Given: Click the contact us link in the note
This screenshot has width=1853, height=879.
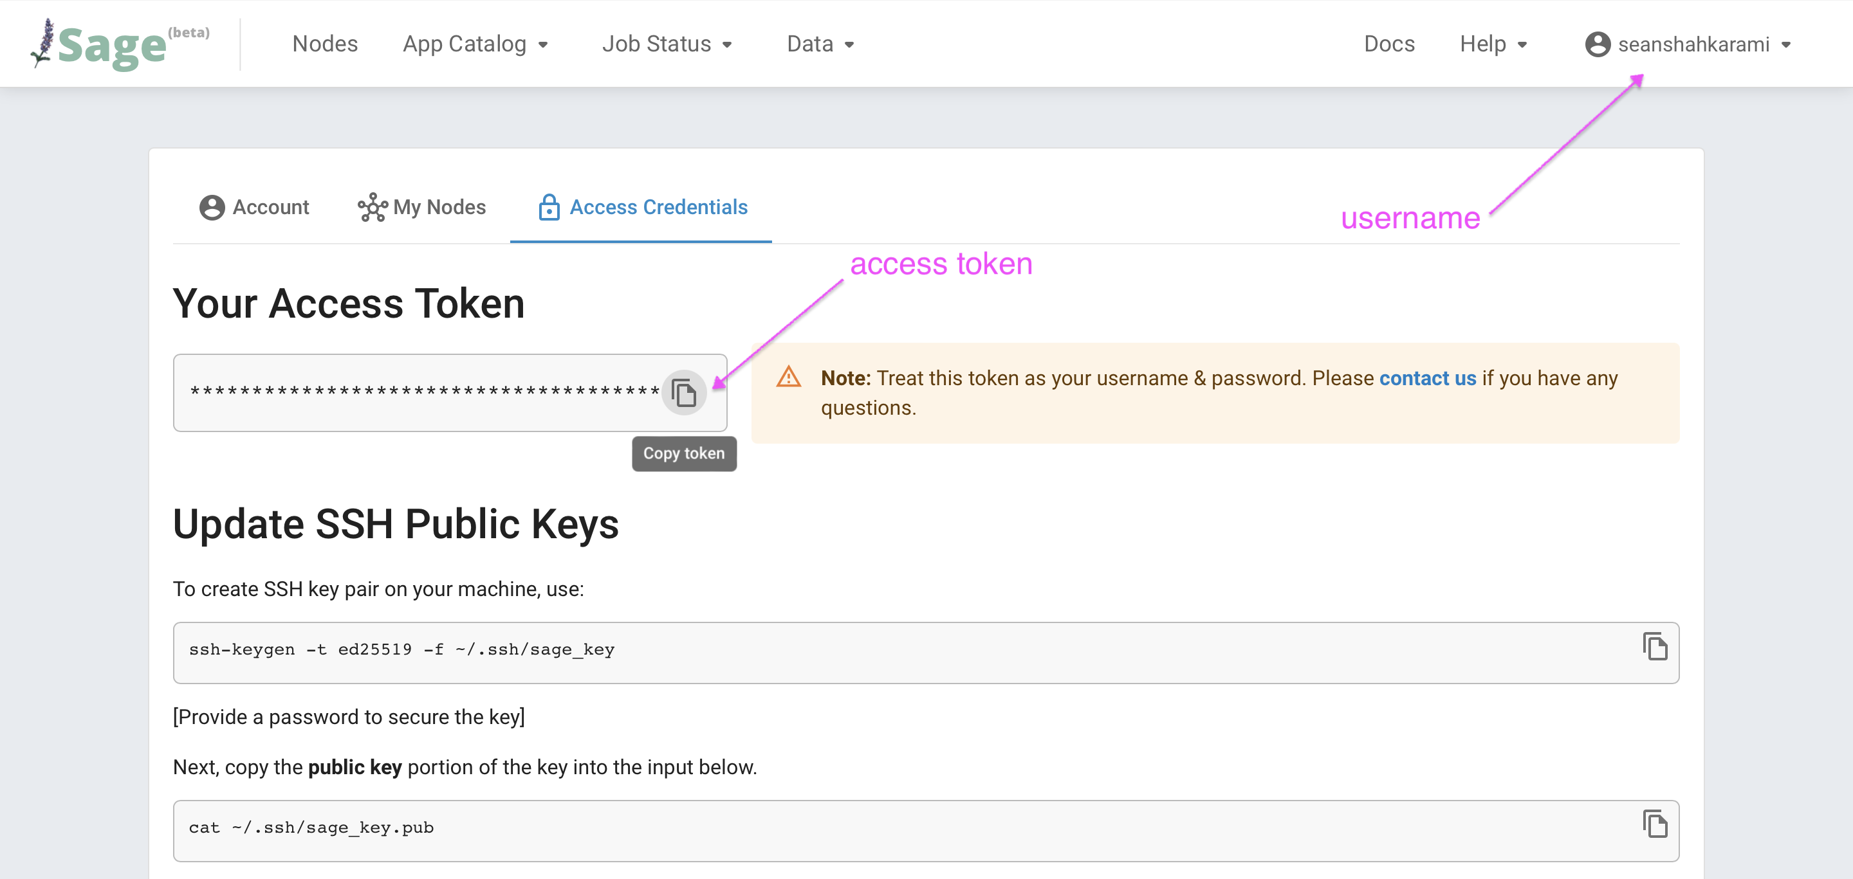Looking at the screenshot, I should click(1427, 377).
